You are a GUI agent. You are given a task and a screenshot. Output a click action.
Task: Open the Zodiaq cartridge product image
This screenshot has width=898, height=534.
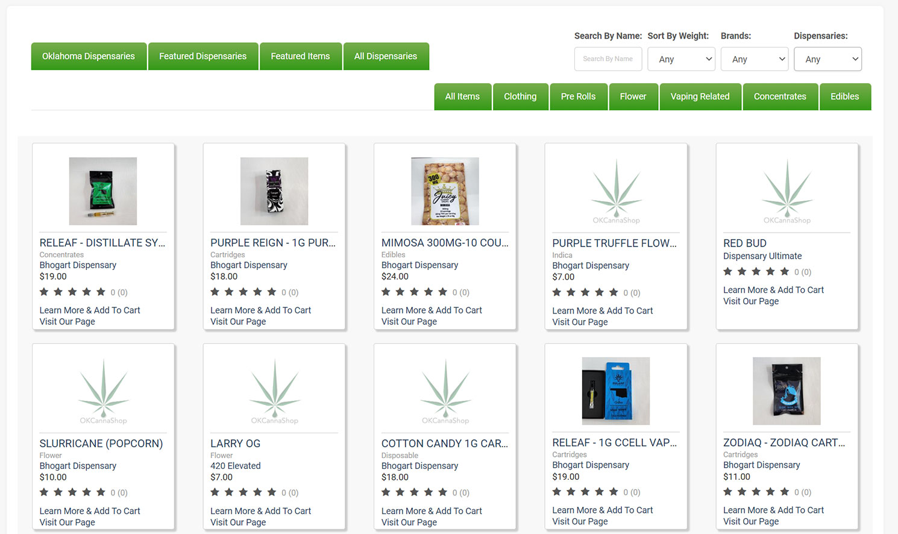click(787, 391)
